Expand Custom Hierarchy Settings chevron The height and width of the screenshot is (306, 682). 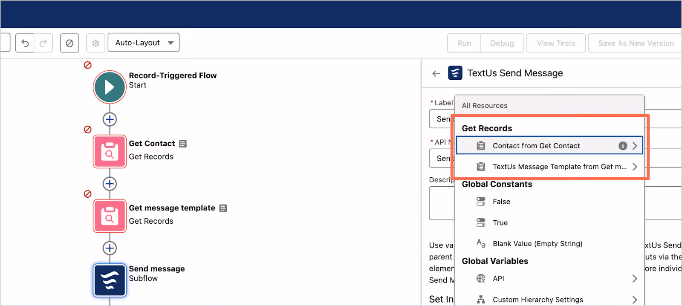pos(635,300)
